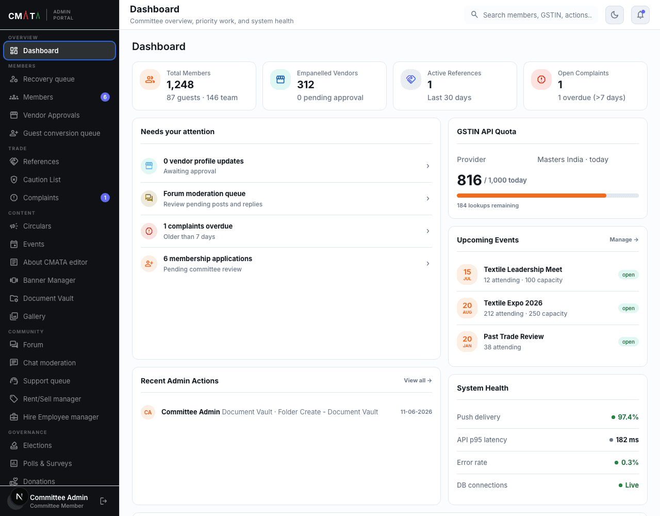Click the Open Complaints alert icon

541,79
